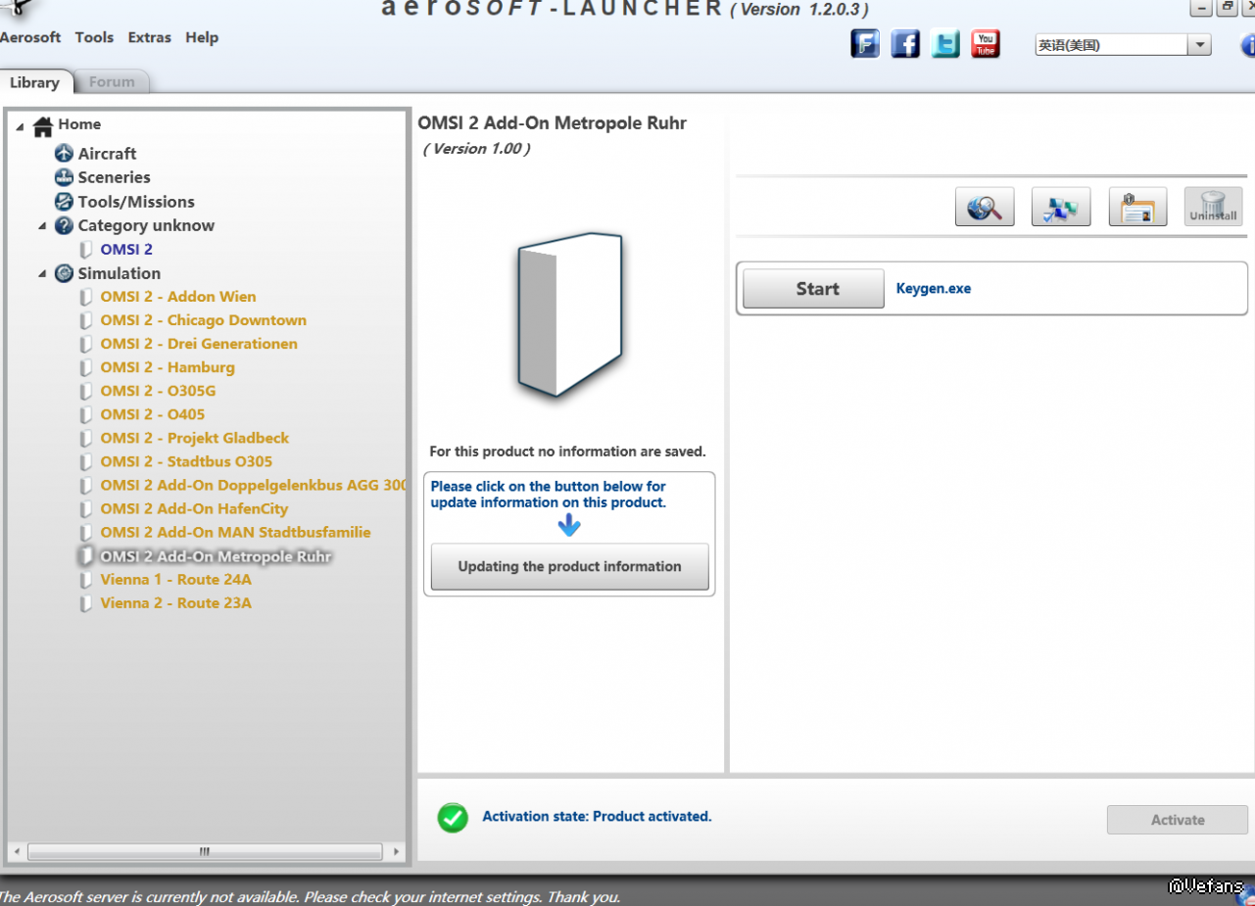Click the Aircraft category icon
The image size is (1255, 906).
click(65, 154)
